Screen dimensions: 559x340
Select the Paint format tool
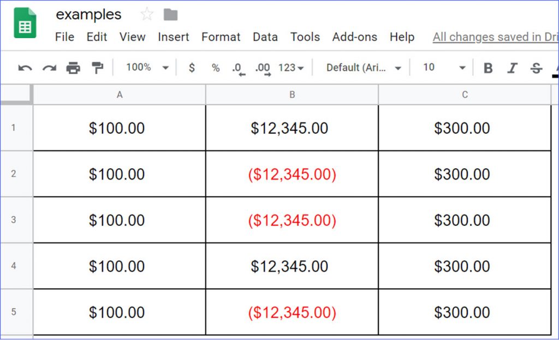point(98,67)
